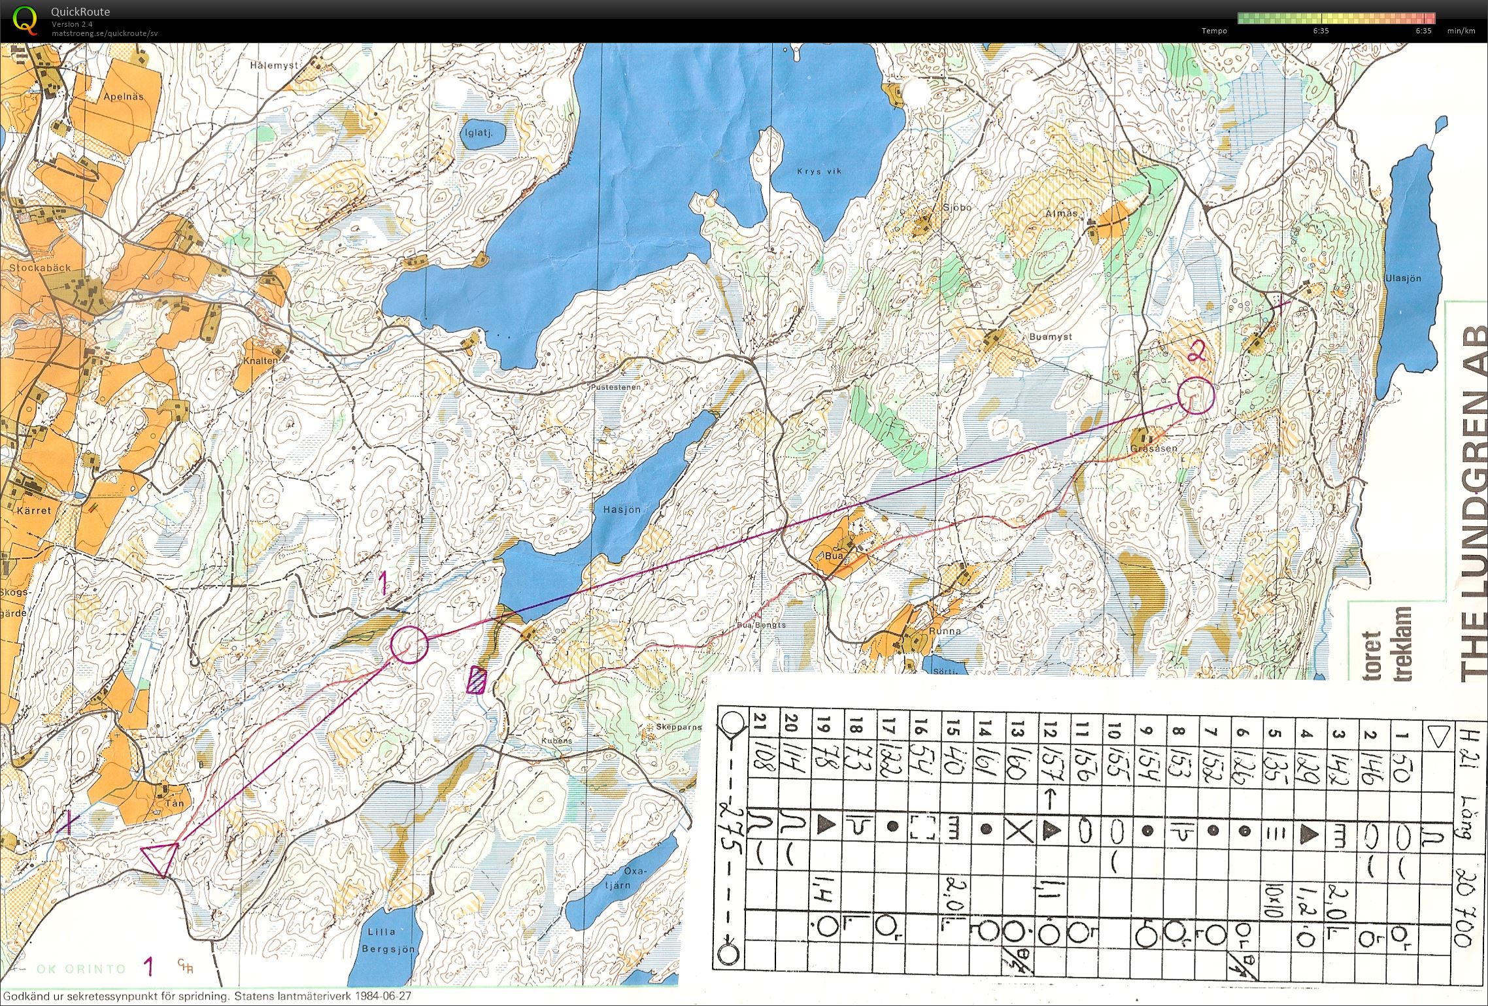
Task: Click the Ulasjön lake label
Action: (x=1402, y=278)
